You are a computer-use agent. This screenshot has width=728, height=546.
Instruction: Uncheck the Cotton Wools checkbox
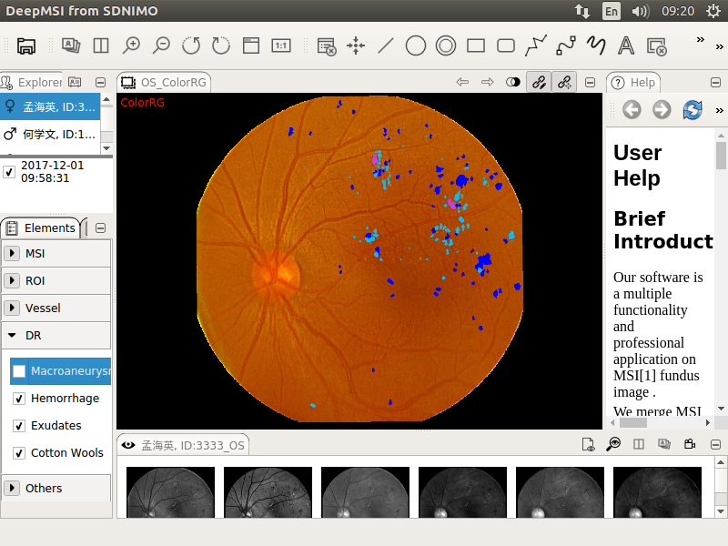19,452
